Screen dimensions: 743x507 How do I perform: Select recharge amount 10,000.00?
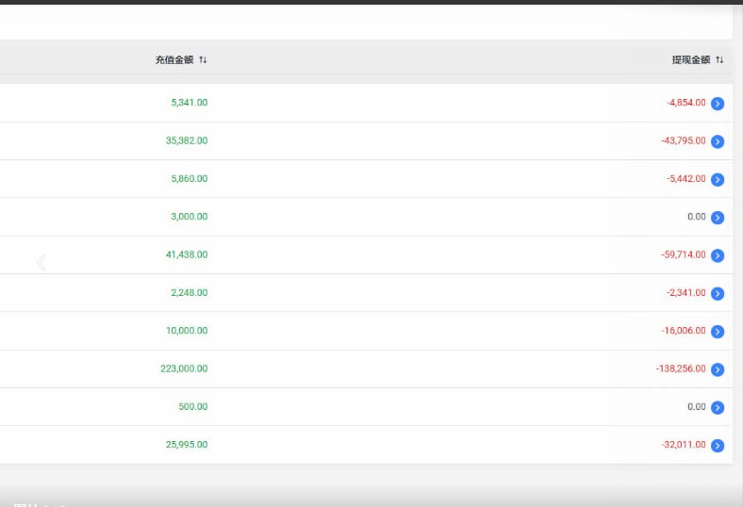pyautogui.click(x=187, y=331)
